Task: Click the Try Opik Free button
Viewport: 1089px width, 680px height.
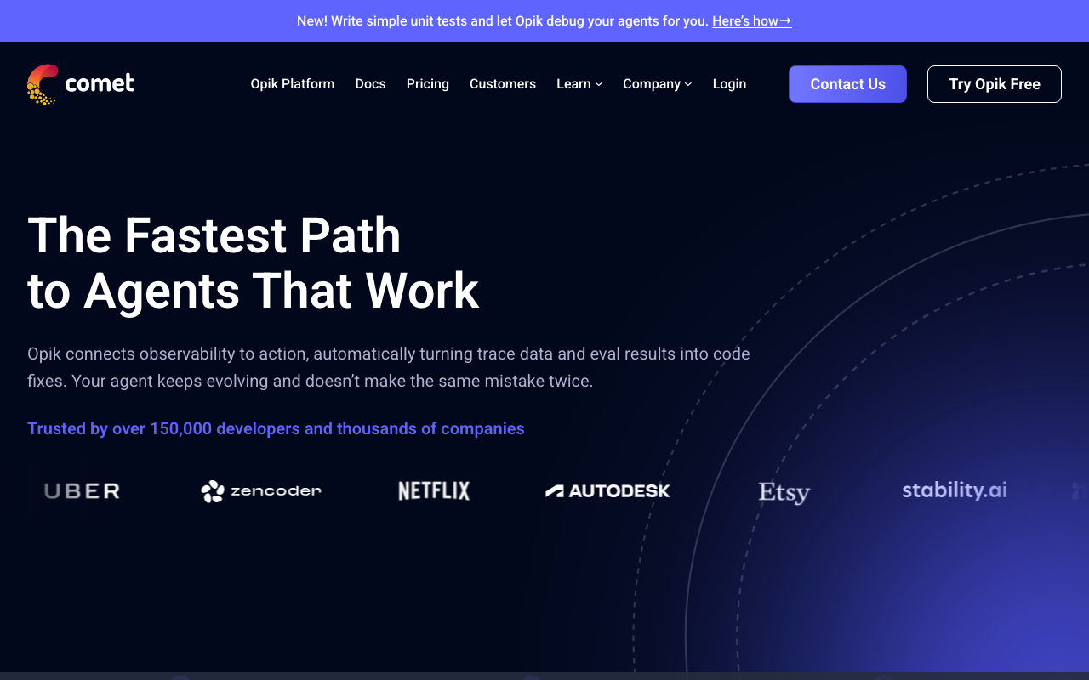Action: [x=995, y=84]
